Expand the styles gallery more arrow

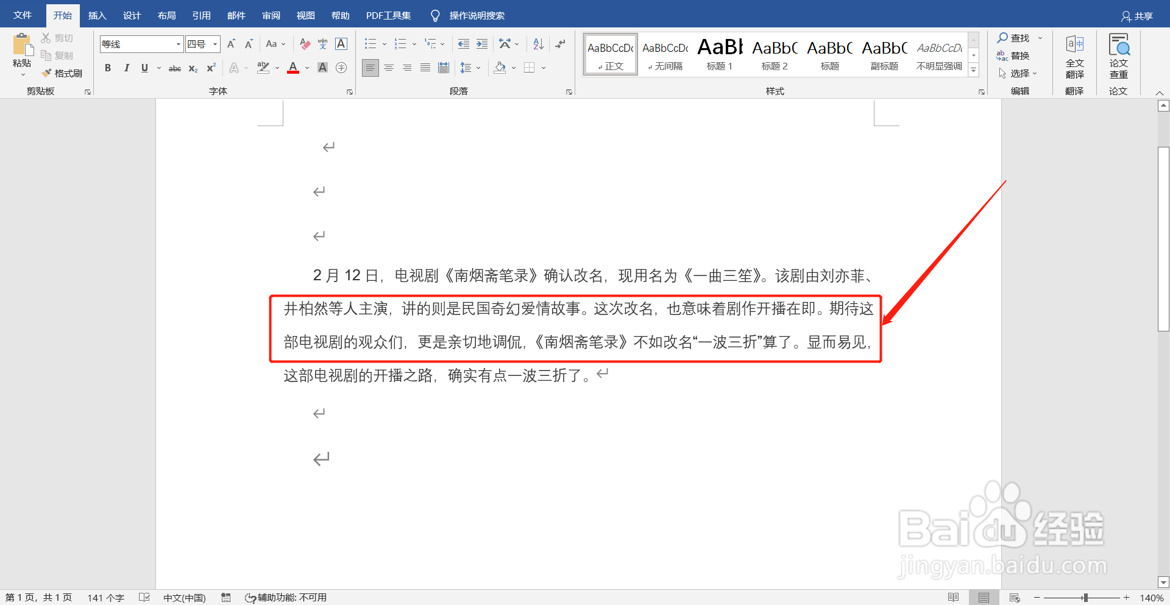click(974, 70)
